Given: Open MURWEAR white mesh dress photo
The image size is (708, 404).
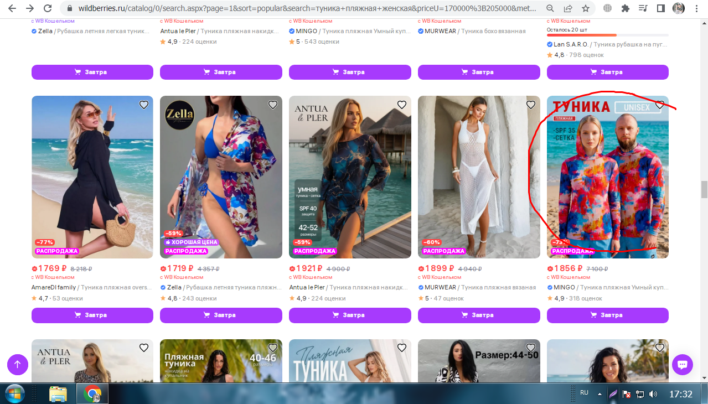Looking at the screenshot, I should pos(479,177).
